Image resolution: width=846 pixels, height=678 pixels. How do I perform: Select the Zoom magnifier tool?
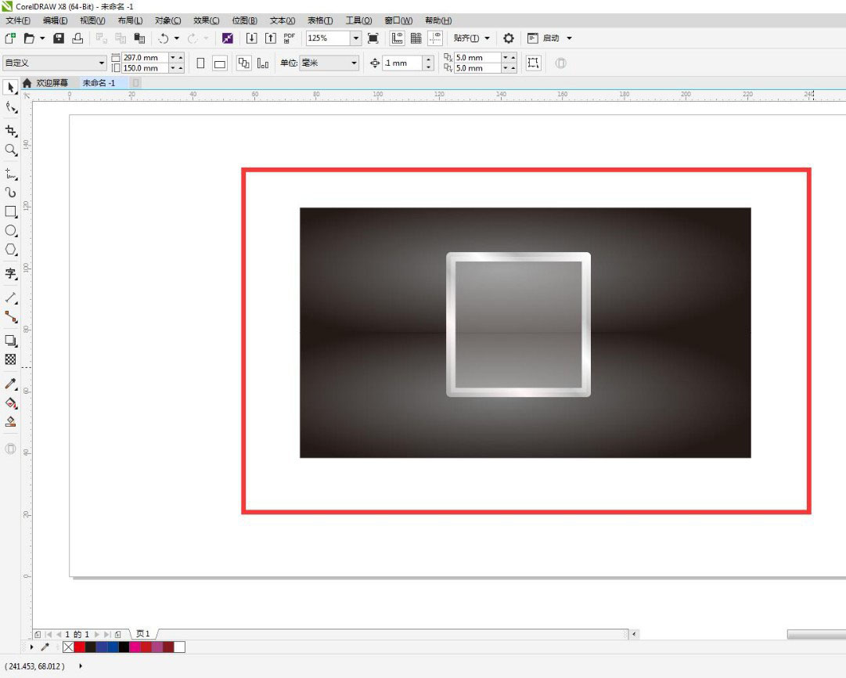11,150
